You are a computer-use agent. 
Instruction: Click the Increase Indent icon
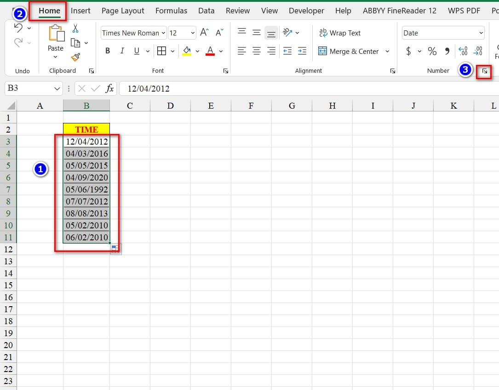[302, 51]
